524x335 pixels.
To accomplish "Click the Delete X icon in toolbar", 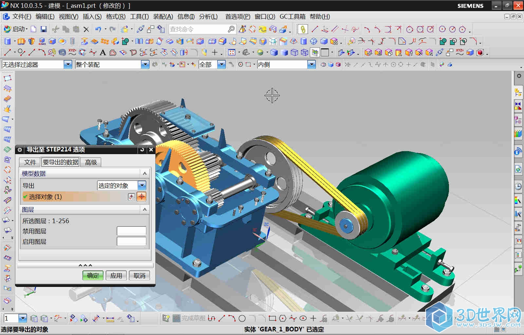I will point(86,29).
